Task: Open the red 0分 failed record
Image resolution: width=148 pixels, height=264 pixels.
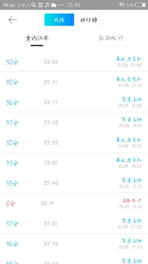Action: (x=74, y=203)
